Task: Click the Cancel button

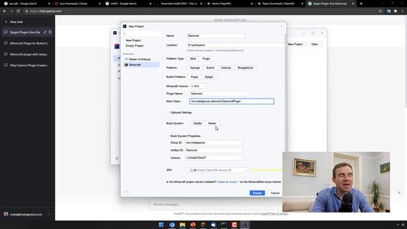Action: point(275,193)
